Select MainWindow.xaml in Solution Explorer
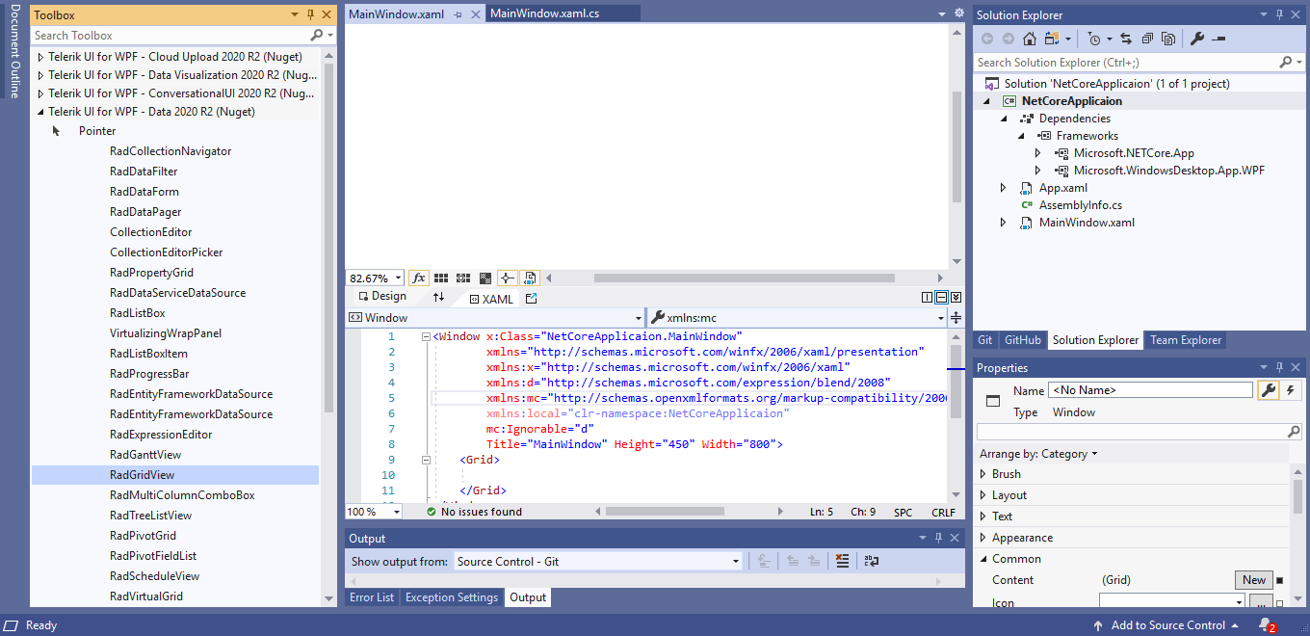 click(1087, 223)
